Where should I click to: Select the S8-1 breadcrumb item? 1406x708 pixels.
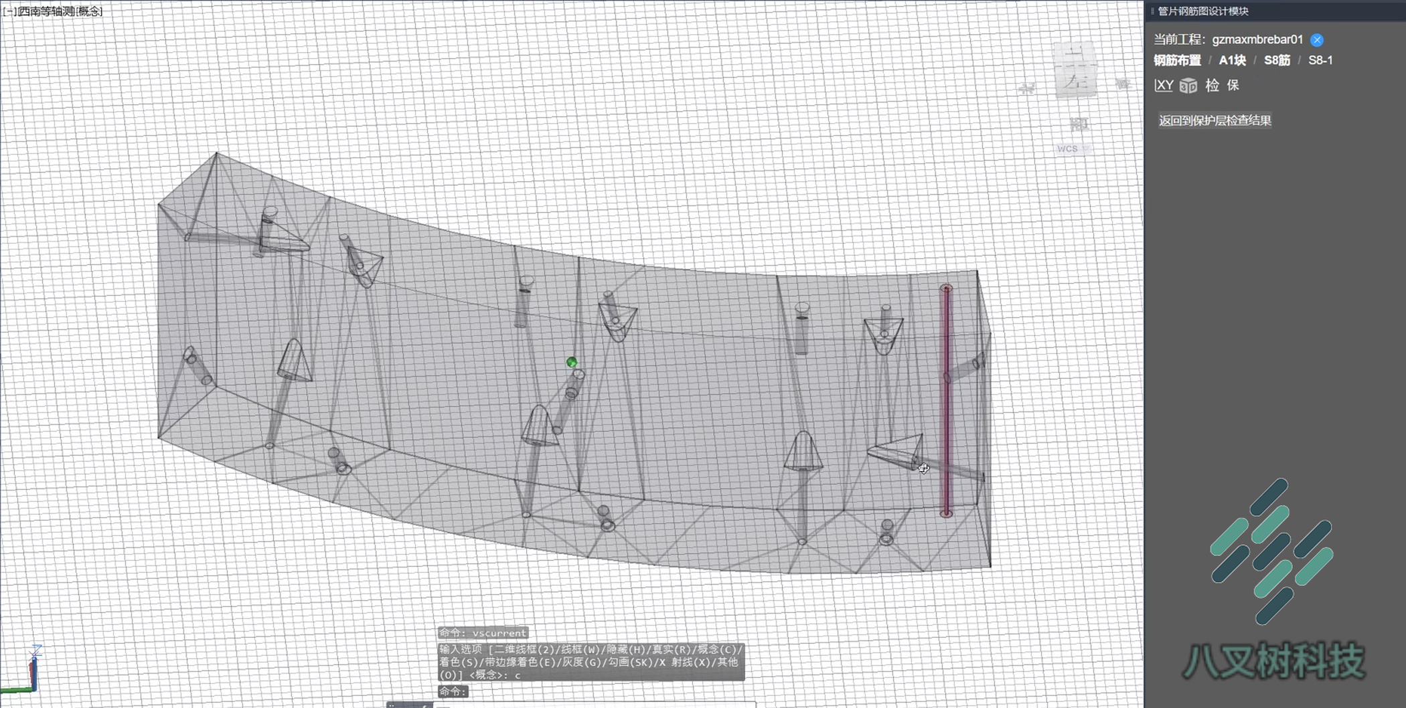pos(1320,60)
